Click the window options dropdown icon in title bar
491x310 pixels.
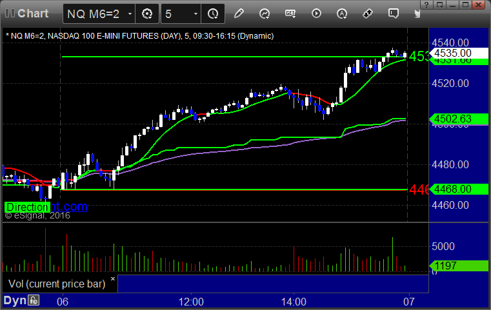click(439, 5)
